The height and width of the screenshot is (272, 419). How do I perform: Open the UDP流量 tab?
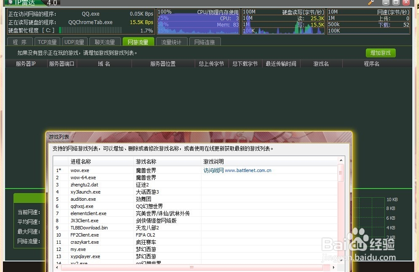74,42
